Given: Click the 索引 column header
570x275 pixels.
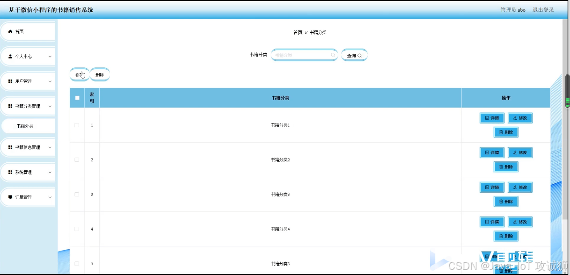Looking at the screenshot, I should [x=92, y=98].
